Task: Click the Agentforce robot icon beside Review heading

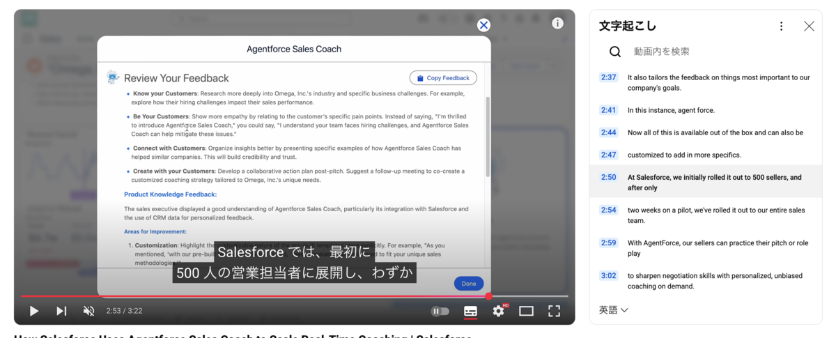Action: pos(112,77)
